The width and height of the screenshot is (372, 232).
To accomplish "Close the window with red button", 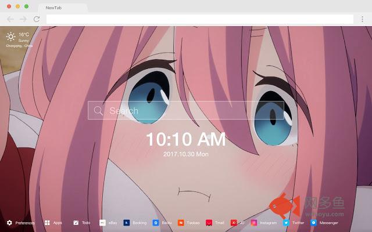I will click(x=9, y=6).
